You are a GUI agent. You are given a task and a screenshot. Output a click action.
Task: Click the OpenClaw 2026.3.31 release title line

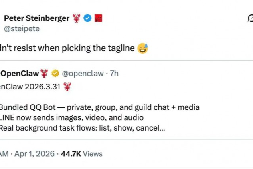pos(30,87)
